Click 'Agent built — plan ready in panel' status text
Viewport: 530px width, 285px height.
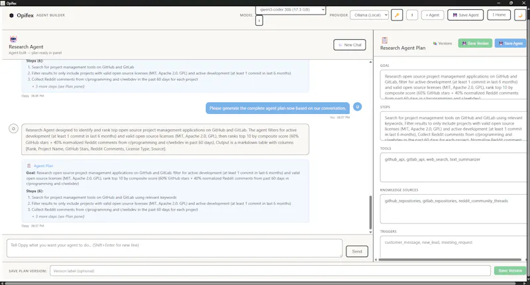[35, 53]
